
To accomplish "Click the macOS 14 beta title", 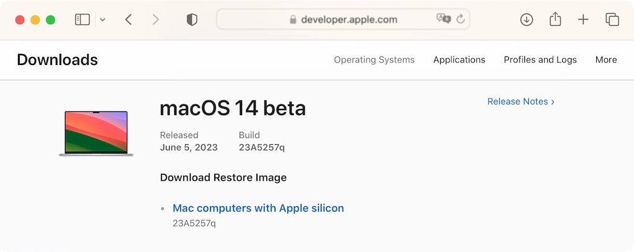I will coord(233,108).
